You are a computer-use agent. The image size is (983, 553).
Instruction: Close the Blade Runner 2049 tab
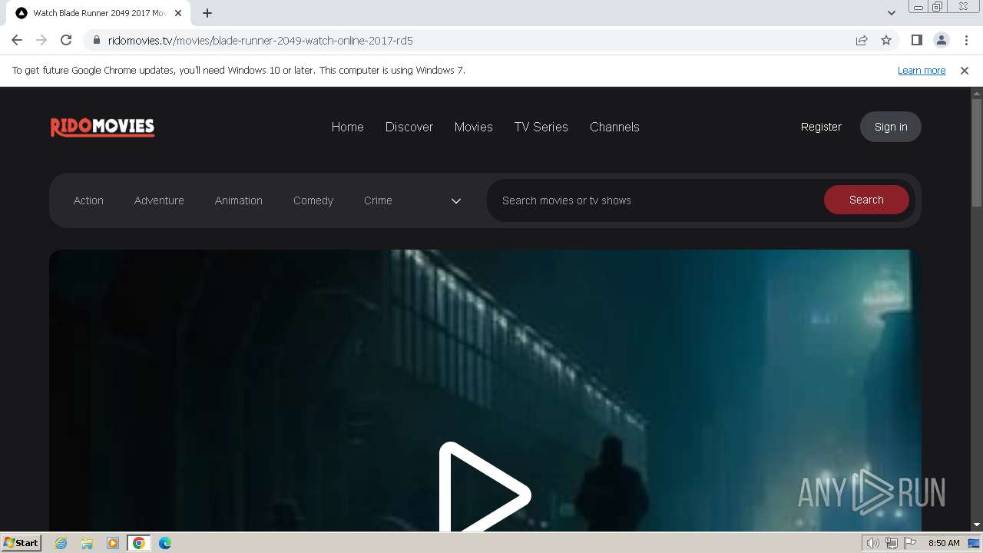click(x=178, y=13)
